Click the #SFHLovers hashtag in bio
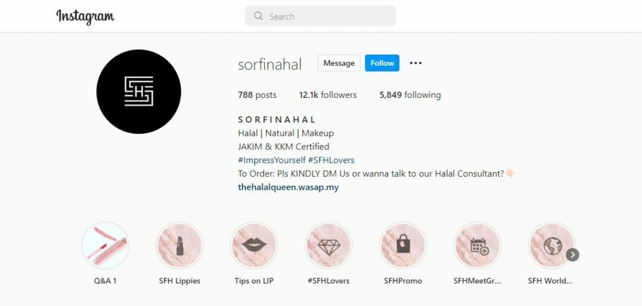The width and height of the screenshot is (642, 306). coord(331,160)
